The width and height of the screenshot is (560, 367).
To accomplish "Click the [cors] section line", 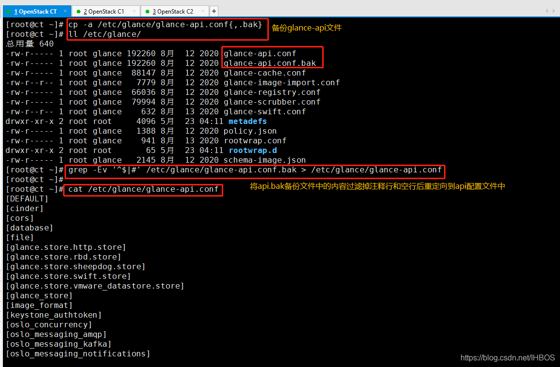I will click(19, 218).
